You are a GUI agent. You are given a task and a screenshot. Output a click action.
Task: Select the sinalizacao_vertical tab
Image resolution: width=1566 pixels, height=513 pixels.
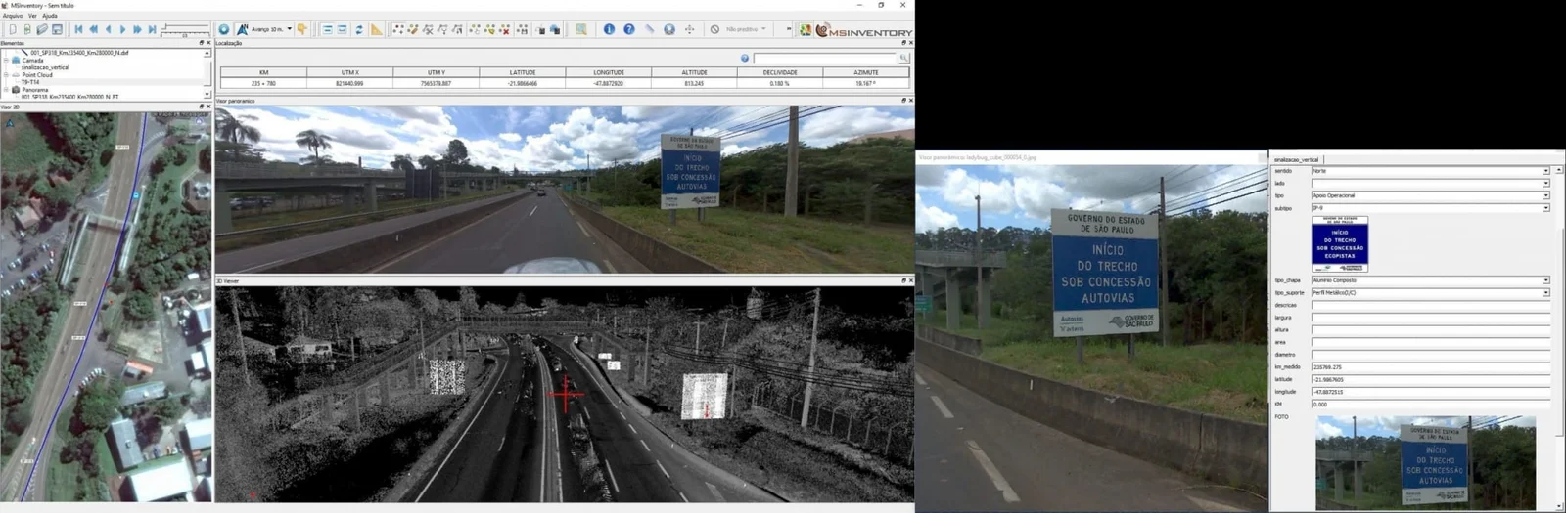pos(1296,159)
